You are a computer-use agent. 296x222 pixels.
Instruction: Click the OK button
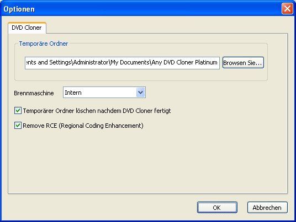tap(217, 208)
